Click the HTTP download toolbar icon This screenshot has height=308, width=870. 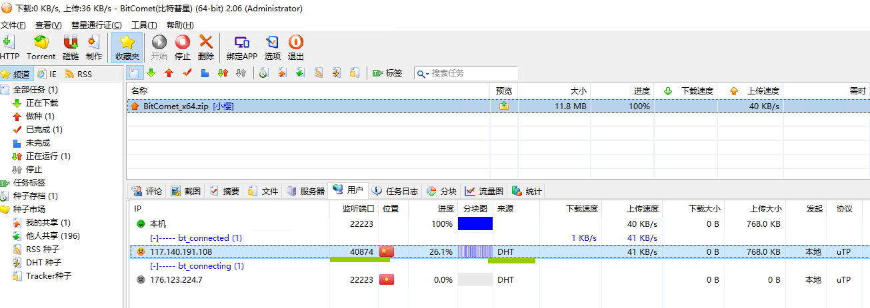pos(9,47)
